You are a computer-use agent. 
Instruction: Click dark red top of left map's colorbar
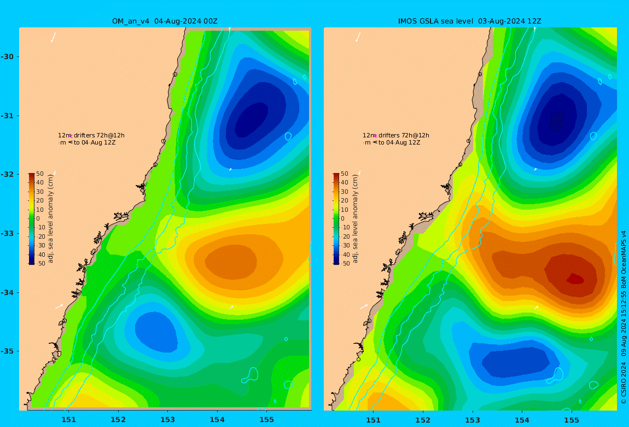coord(31,175)
